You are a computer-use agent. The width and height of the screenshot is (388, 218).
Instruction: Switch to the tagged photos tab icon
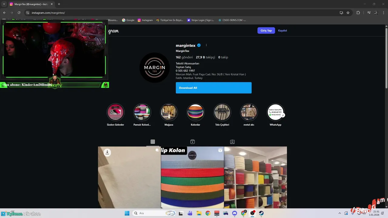[x=232, y=142]
